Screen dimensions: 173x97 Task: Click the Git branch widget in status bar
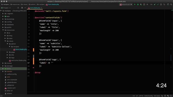(157, 96)
